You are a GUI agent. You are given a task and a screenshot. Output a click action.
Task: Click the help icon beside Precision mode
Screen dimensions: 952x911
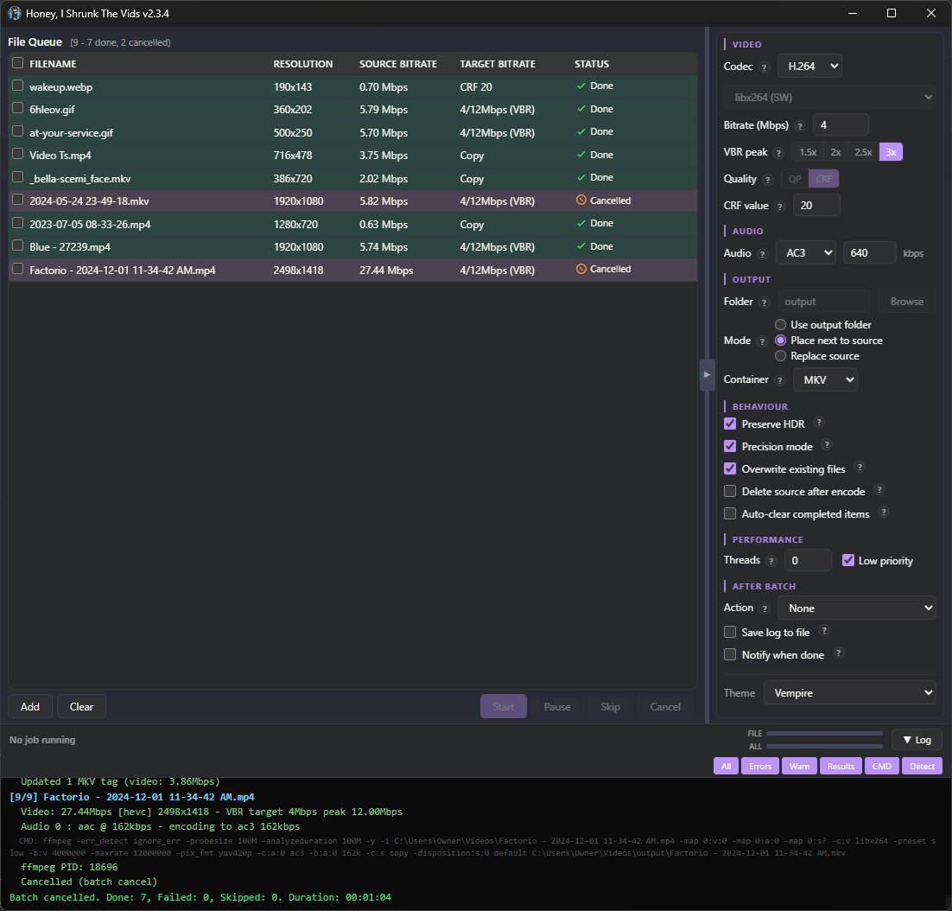pos(827,445)
